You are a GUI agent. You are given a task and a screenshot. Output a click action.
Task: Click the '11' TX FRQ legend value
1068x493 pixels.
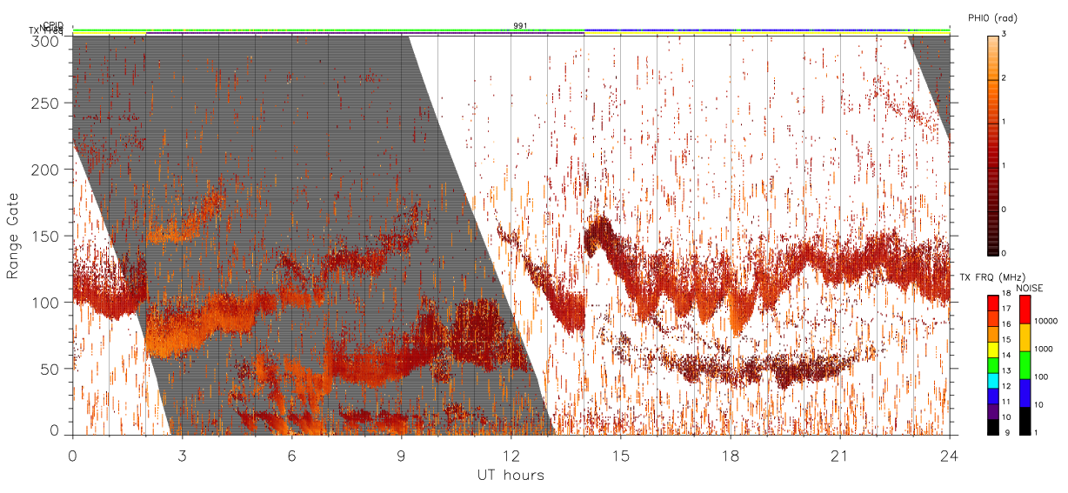click(x=1006, y=402)
